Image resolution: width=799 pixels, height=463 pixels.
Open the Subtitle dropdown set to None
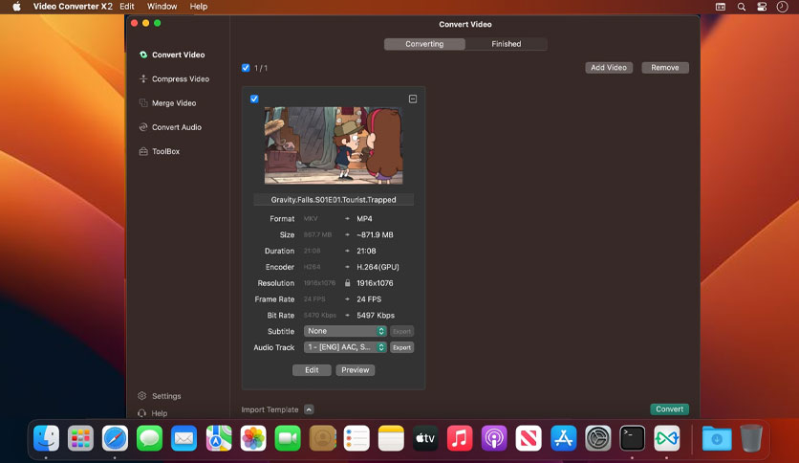click(x=345, y=331)
